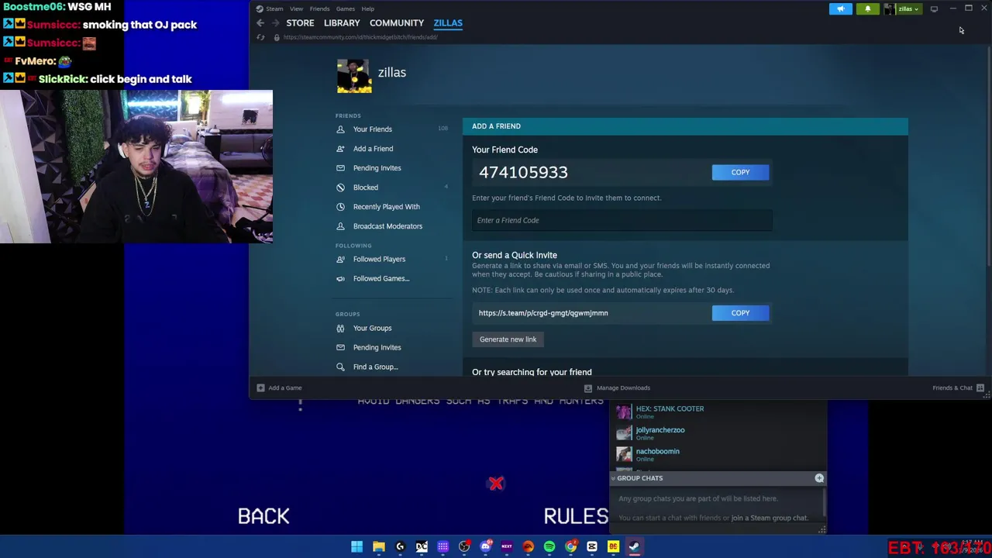Click the Followed Games icon
Image resolution: width=992 pixels, height=558 pixels.
point(340,278)
